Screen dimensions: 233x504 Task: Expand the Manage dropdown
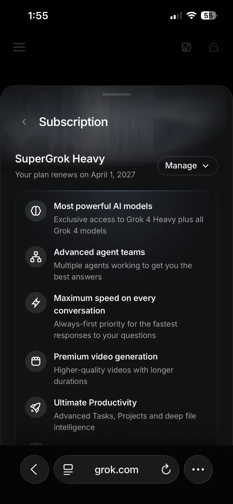[x=188, y=166]
